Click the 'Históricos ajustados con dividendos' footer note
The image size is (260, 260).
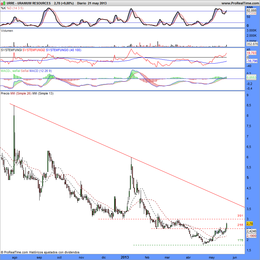click(54, 252)
